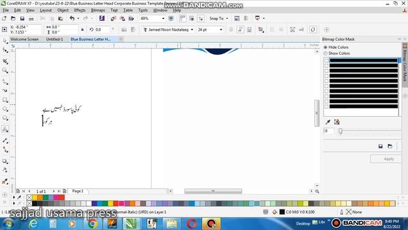Switch to the Untitled-1 tab
This screenshot has height=230, width=408.
point(54,39)
